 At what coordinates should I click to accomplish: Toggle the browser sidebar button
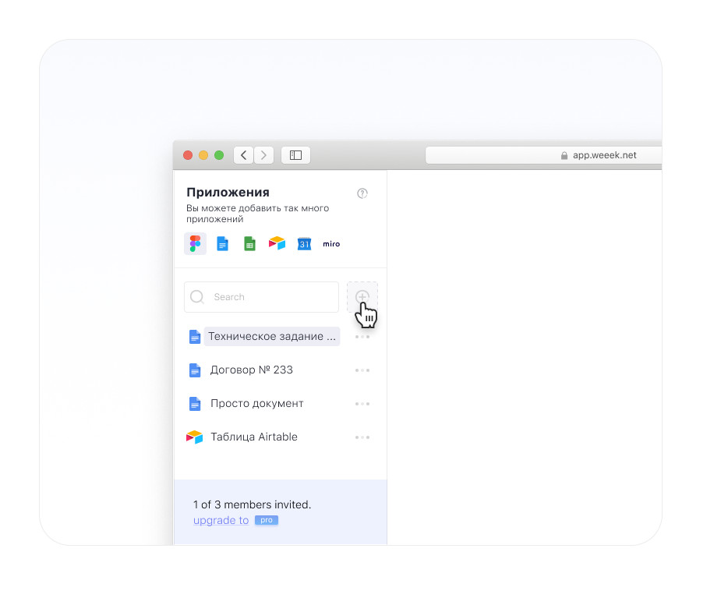295,155
